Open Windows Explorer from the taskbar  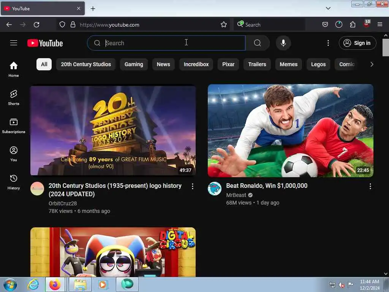(80, 284)
